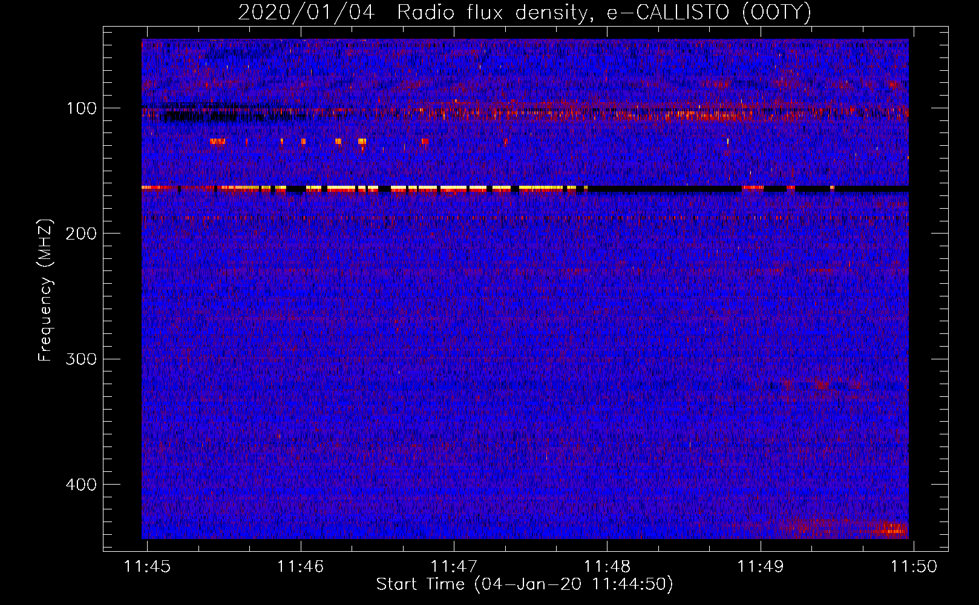Click the 11:48 time tick label
Viewport: 979px width, 605px height.
607,566
